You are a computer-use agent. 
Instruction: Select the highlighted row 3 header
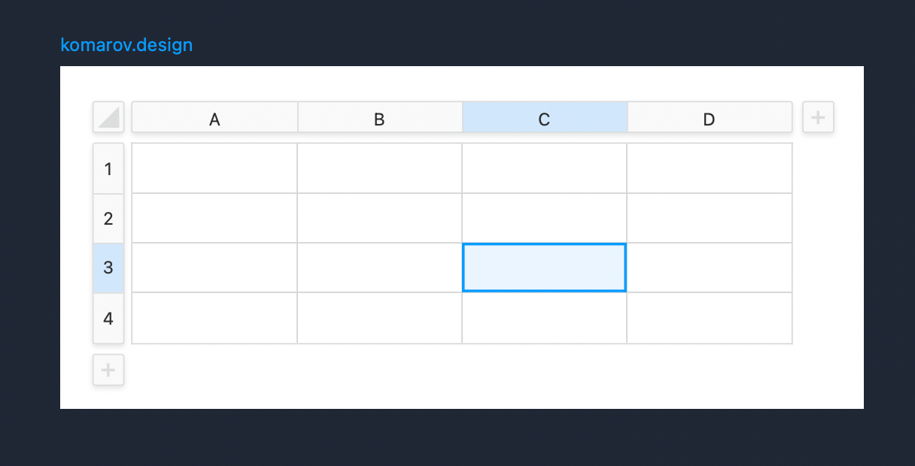point(108,268)
